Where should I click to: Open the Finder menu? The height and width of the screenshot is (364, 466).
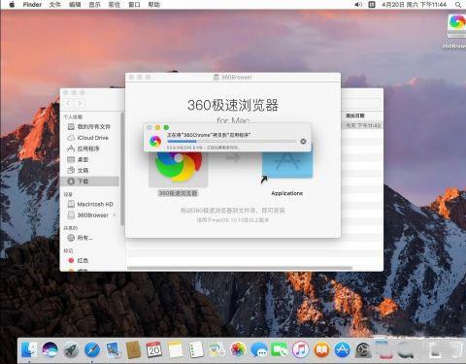point(32,5)
